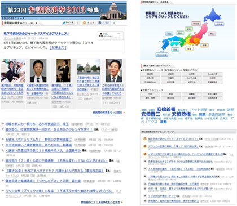Select 四国 region label on map
This screenshot has height=206, width=237.
click(175, 50)
